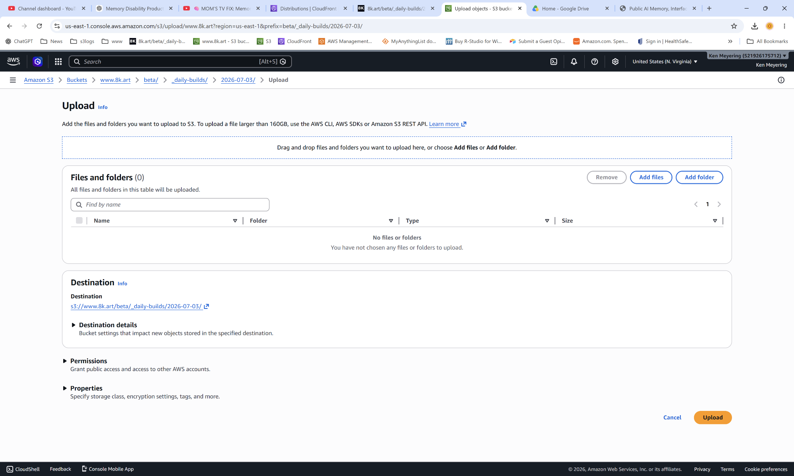Image resolution: width=794 pixels, height=476 pixels.
Task: Open the Chrome three-dot menu
Action: [784, 26]
